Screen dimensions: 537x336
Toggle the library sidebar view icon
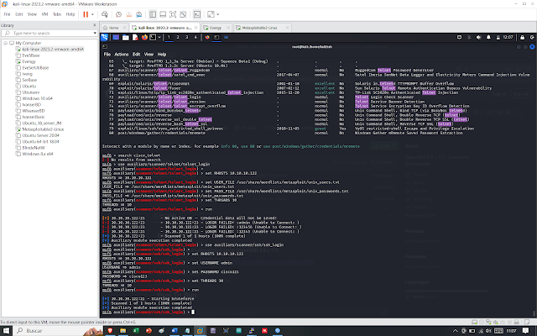[153, 14]
